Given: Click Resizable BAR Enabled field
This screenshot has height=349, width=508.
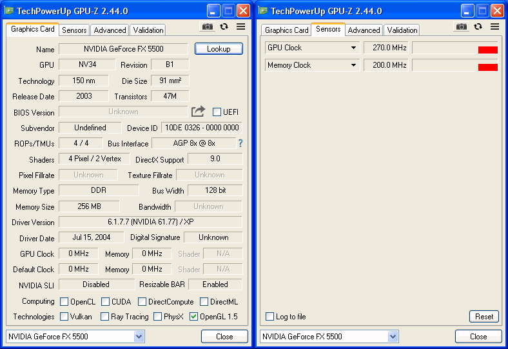Looking at the screenshot, I should click(215, 284).
